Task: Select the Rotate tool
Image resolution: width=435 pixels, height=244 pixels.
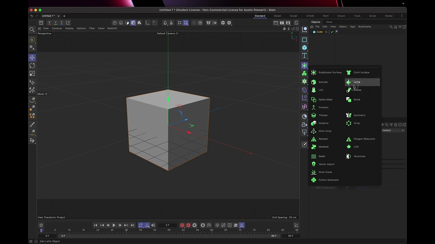Action: point(32,65)
